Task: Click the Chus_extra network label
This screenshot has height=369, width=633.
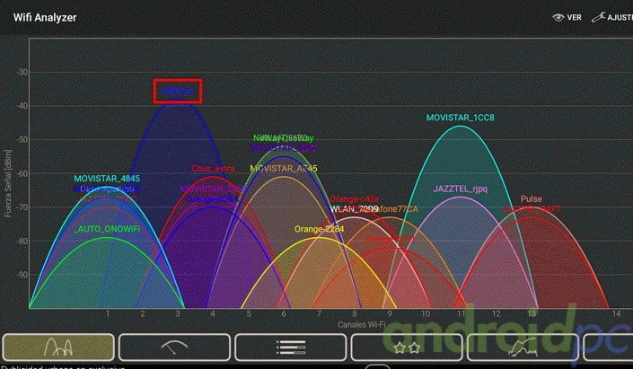Action: tap(213, 168)
